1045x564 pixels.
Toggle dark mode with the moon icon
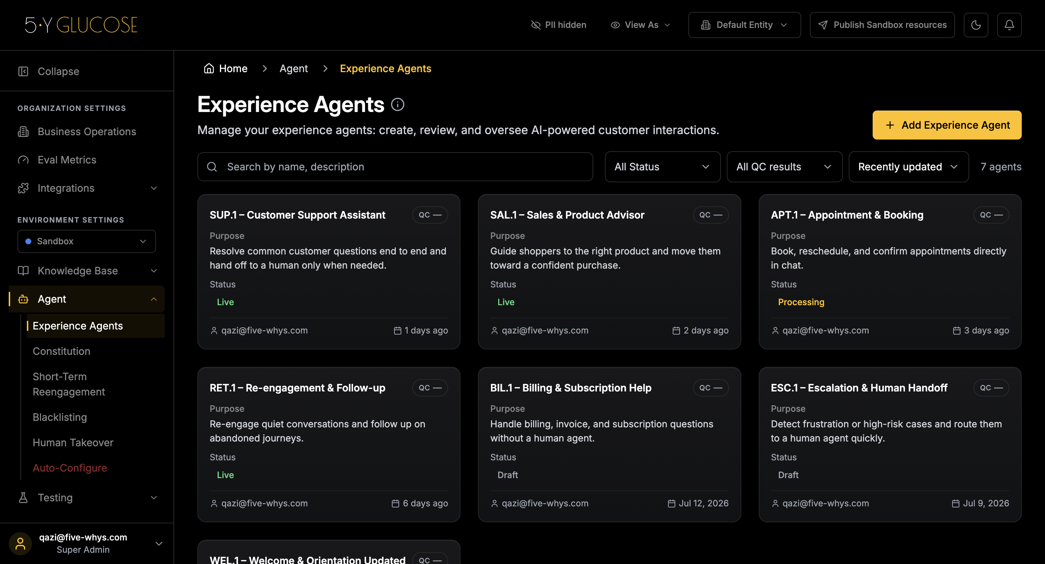tap(976, 25)
